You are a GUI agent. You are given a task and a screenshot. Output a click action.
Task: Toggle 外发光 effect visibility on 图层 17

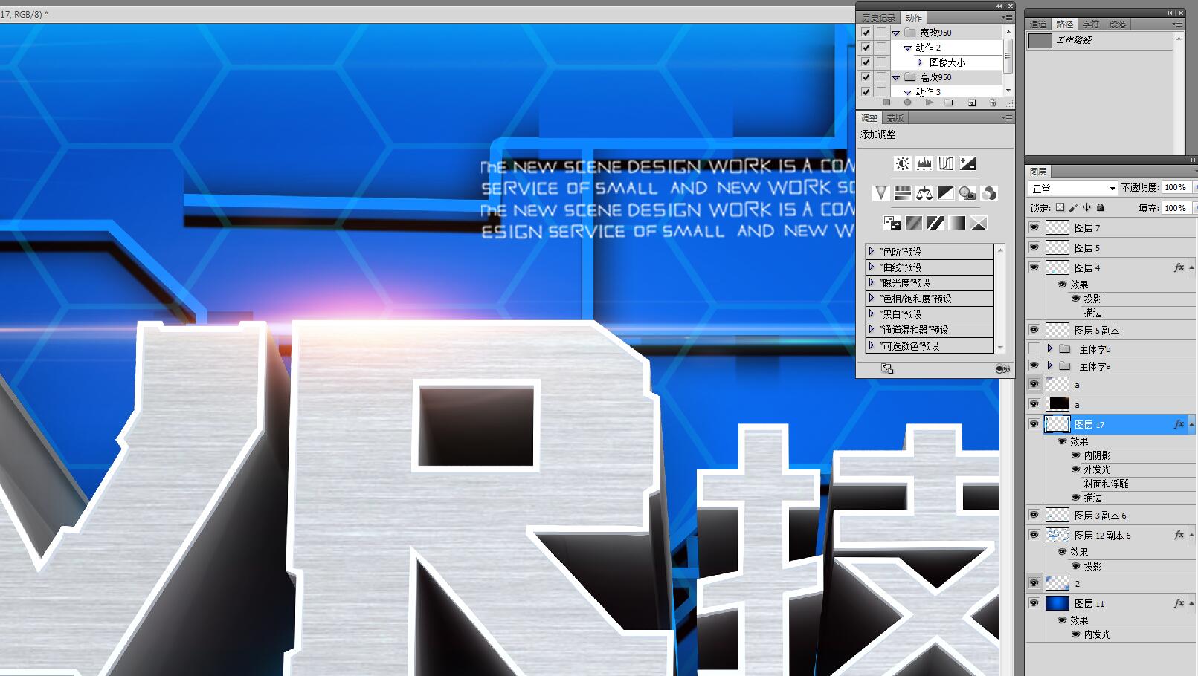click(1075, 469)
